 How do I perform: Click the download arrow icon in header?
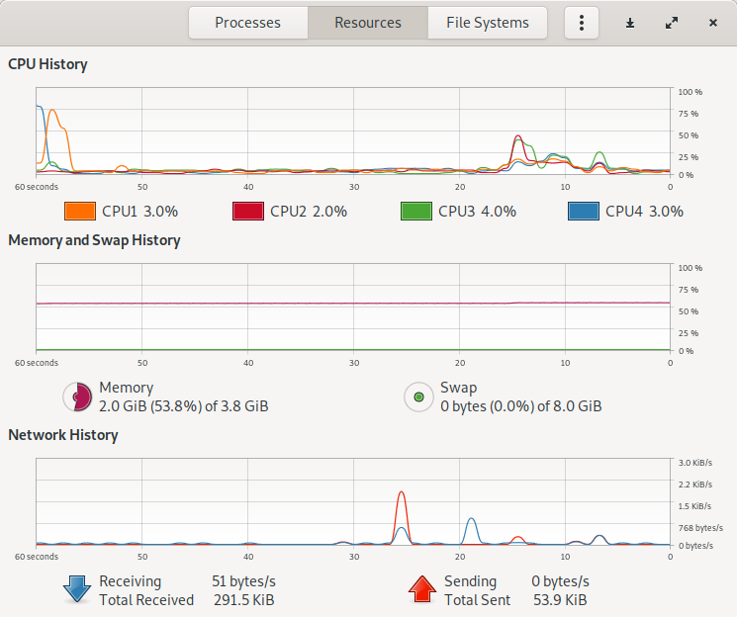630,23
